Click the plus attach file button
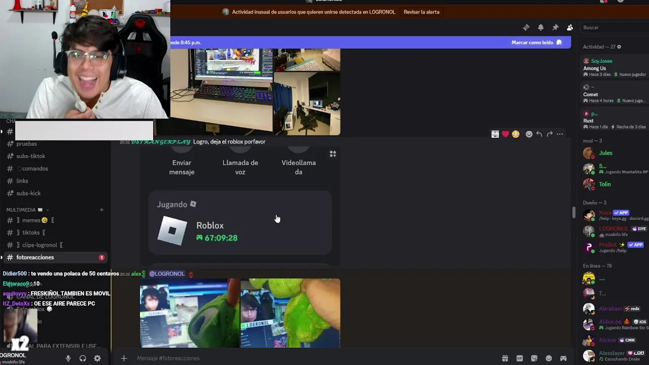The width and height of the screenshot is (649, 365). pyautogui.click(x=124, y=358)
